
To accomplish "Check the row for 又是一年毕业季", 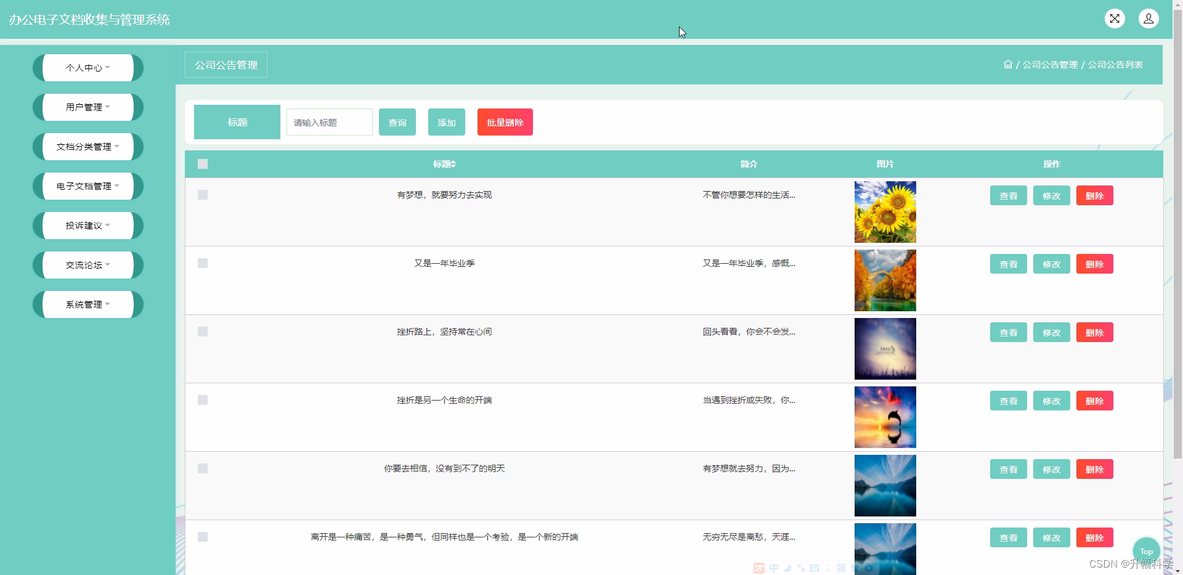I will tap(203, 263).
